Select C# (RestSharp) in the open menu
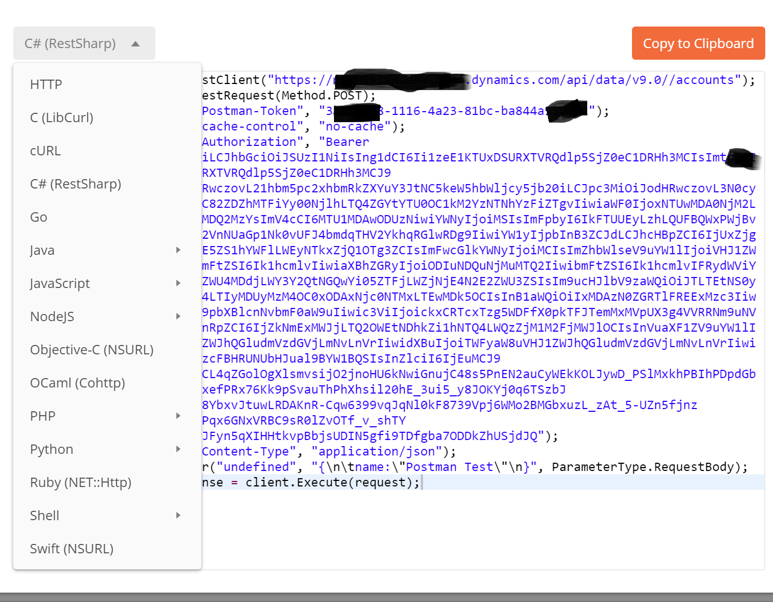The height and width of the screenshot is (602, 773). coord(76,184)
